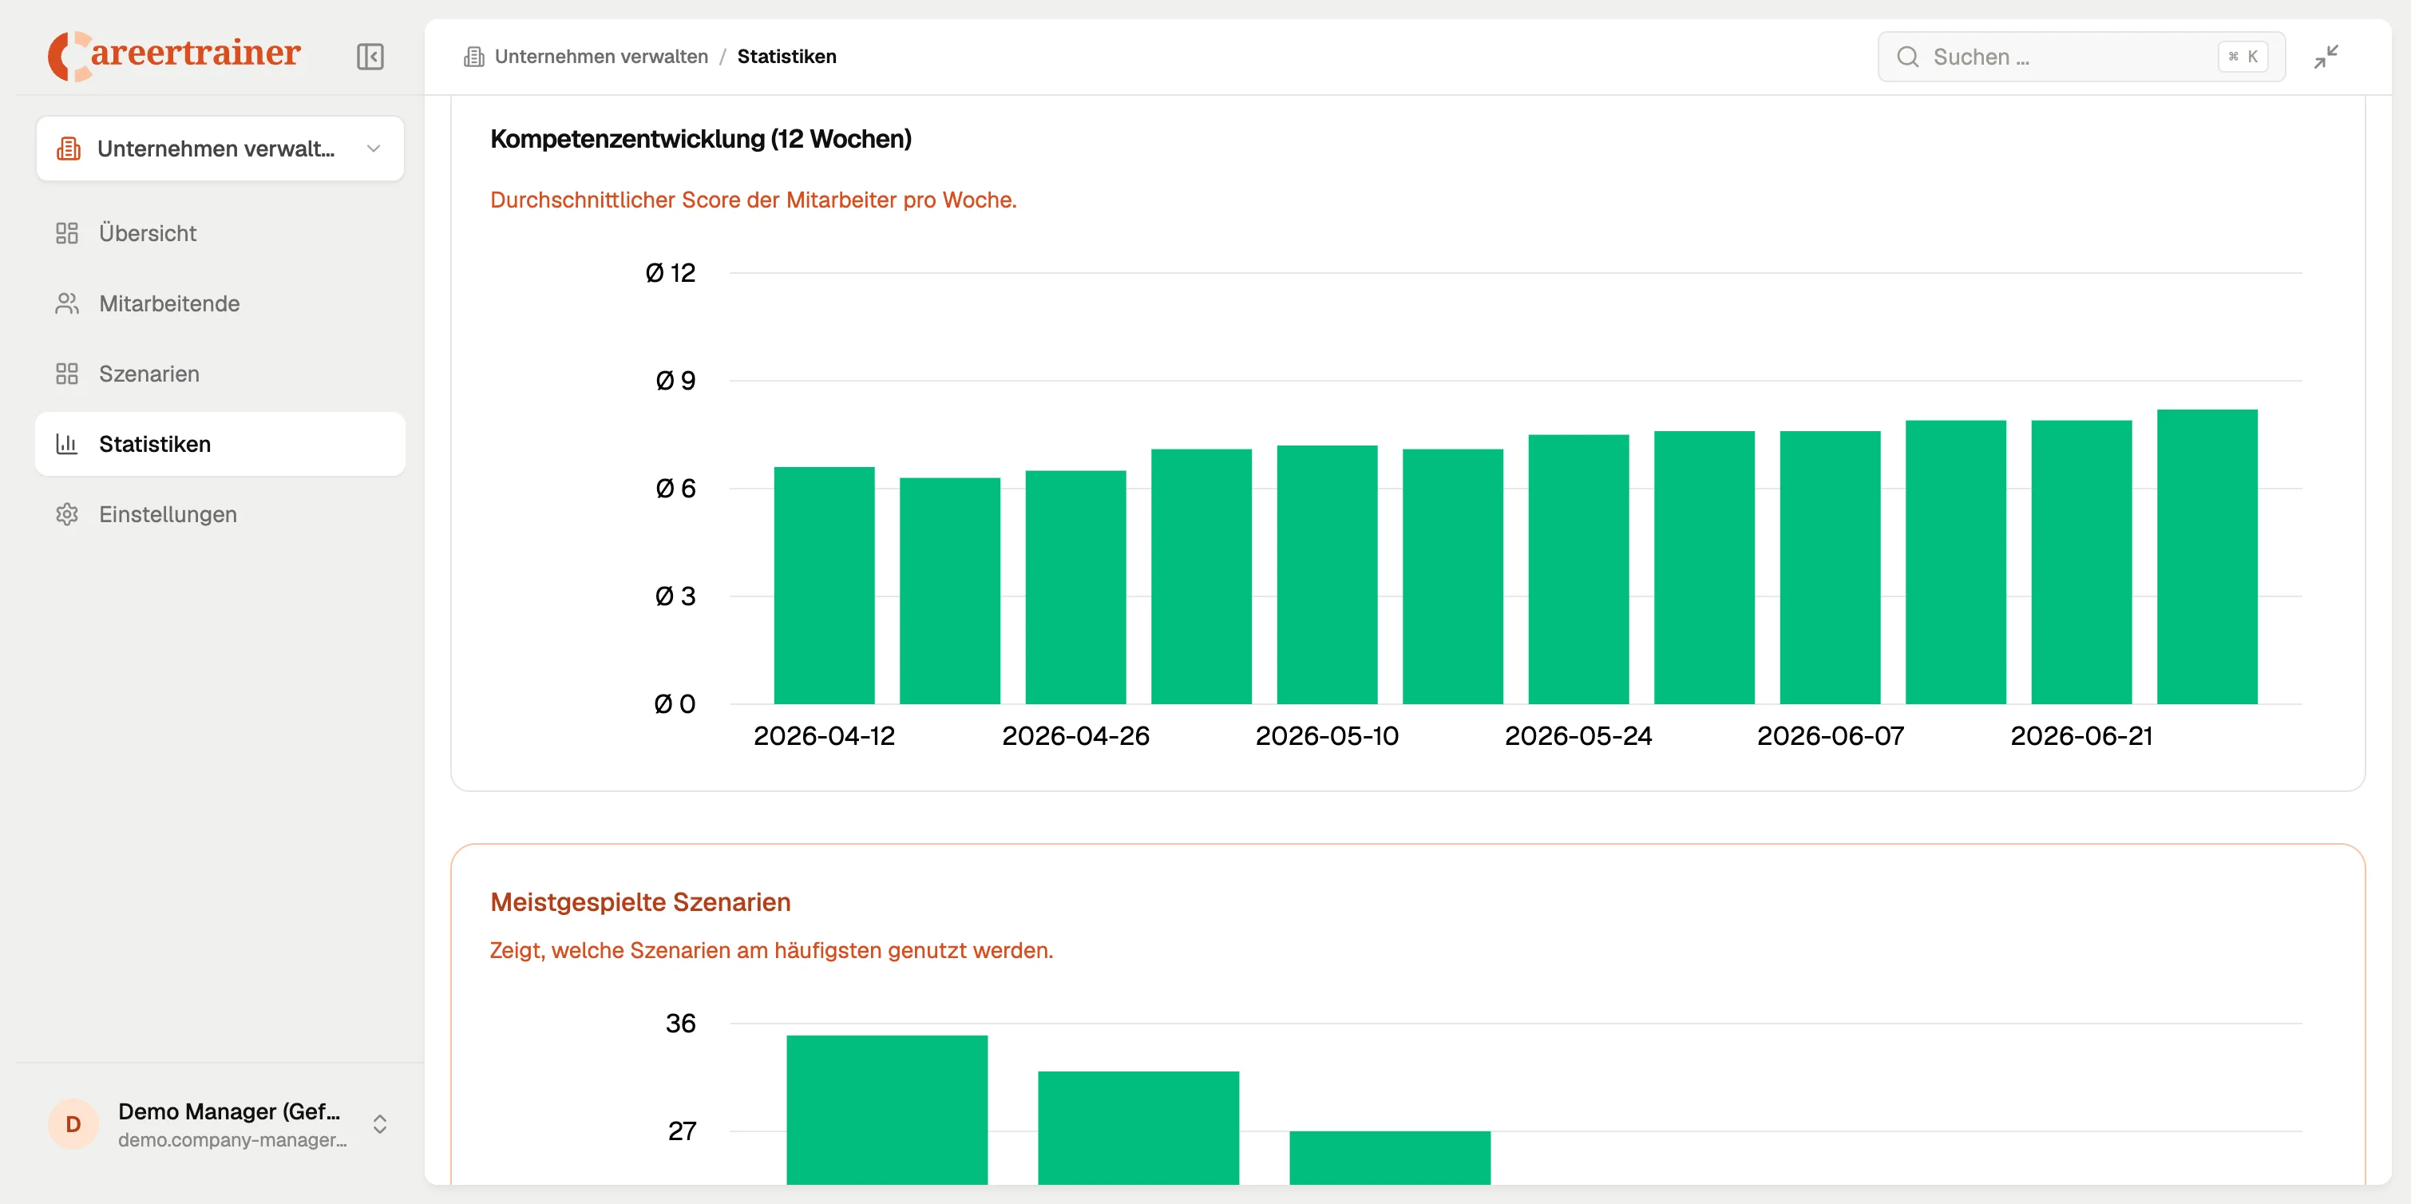This screenshot has height=1204, width=2411.
Task: Click the Careertrainer logo
Action: point(174,55)
